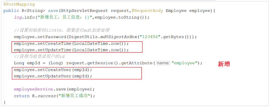Click HttpServletRequest parameter type
Image resolution: width=270 pixels, height=108 pixels.
84,11
